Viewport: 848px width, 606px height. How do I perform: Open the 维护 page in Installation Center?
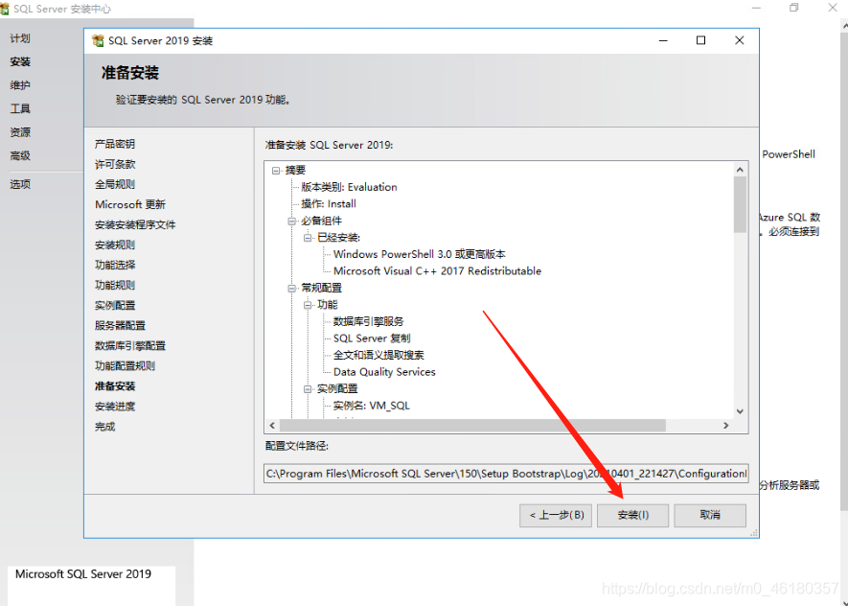pyautogui.click(x=20, y=85)
